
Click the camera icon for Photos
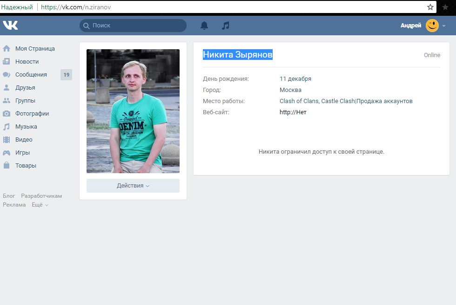pyautogui.click(x=7, y=113)
